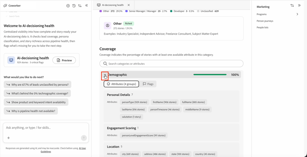
Task: Click the lastName (816 stories) chip
Action: 133,109
